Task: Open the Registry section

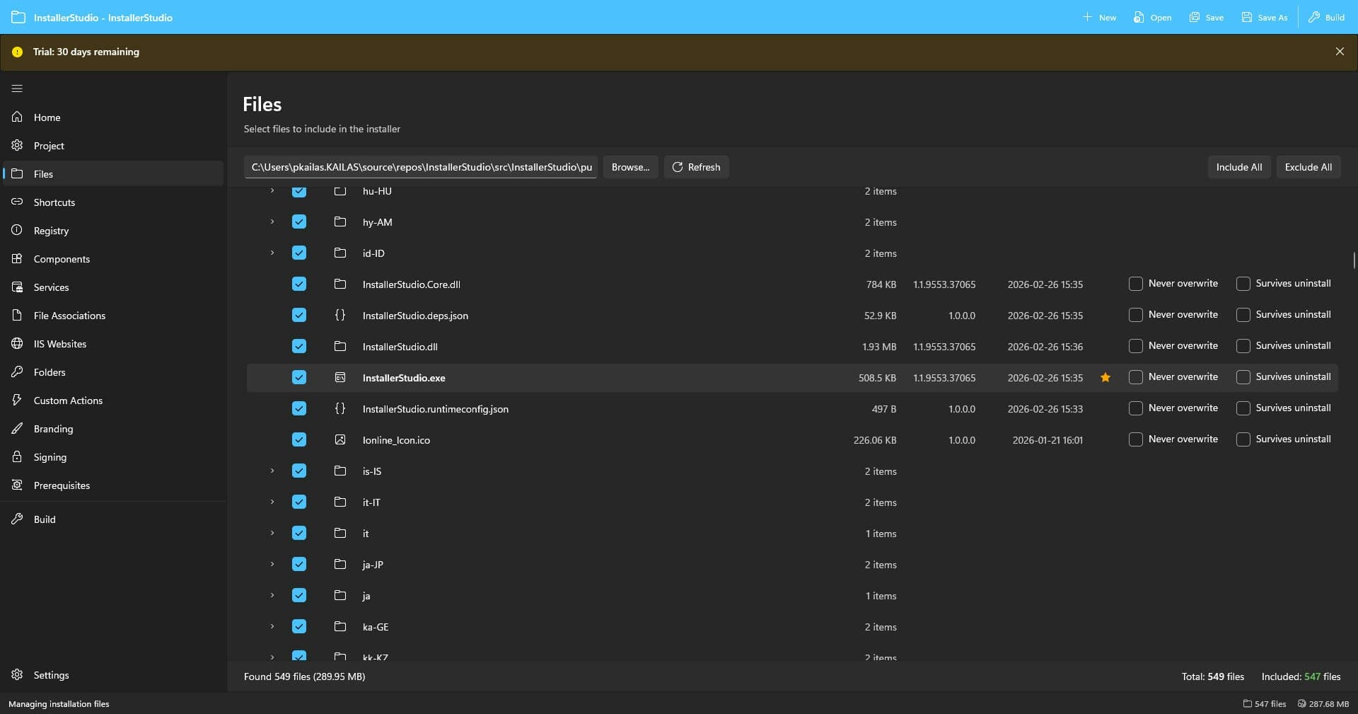Action: (50, 230)
